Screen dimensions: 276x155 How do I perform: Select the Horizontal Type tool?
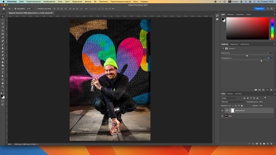click(3, 73)
